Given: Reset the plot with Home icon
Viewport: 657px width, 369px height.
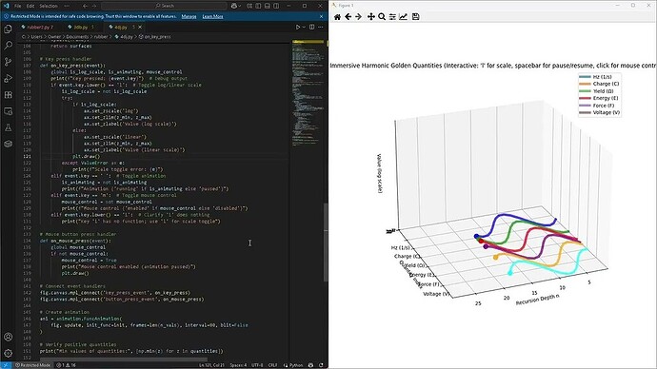Looking at the screenshot, I should 337,17.
